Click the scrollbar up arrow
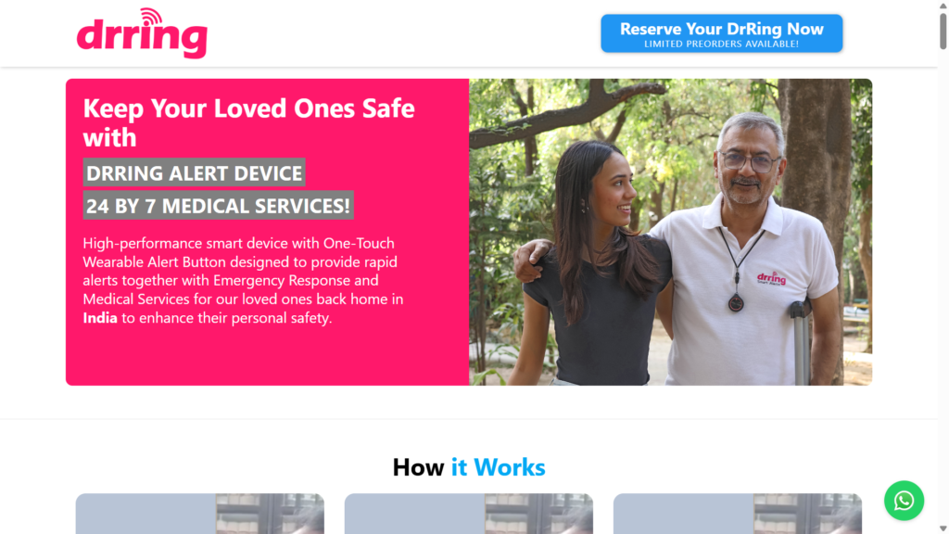The image size is (949, 534). (943, 5)
